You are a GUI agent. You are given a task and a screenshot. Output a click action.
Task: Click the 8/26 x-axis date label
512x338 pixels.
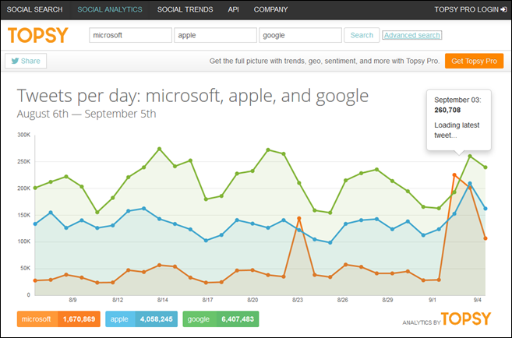343,300
